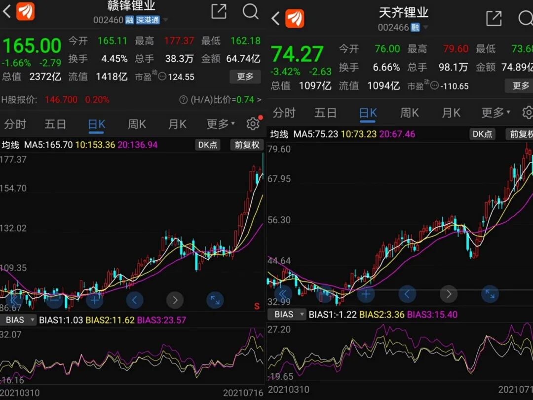
Task: Tap 赣锋锂业 BIAS sub-chart area
Action: coord(132,356)
